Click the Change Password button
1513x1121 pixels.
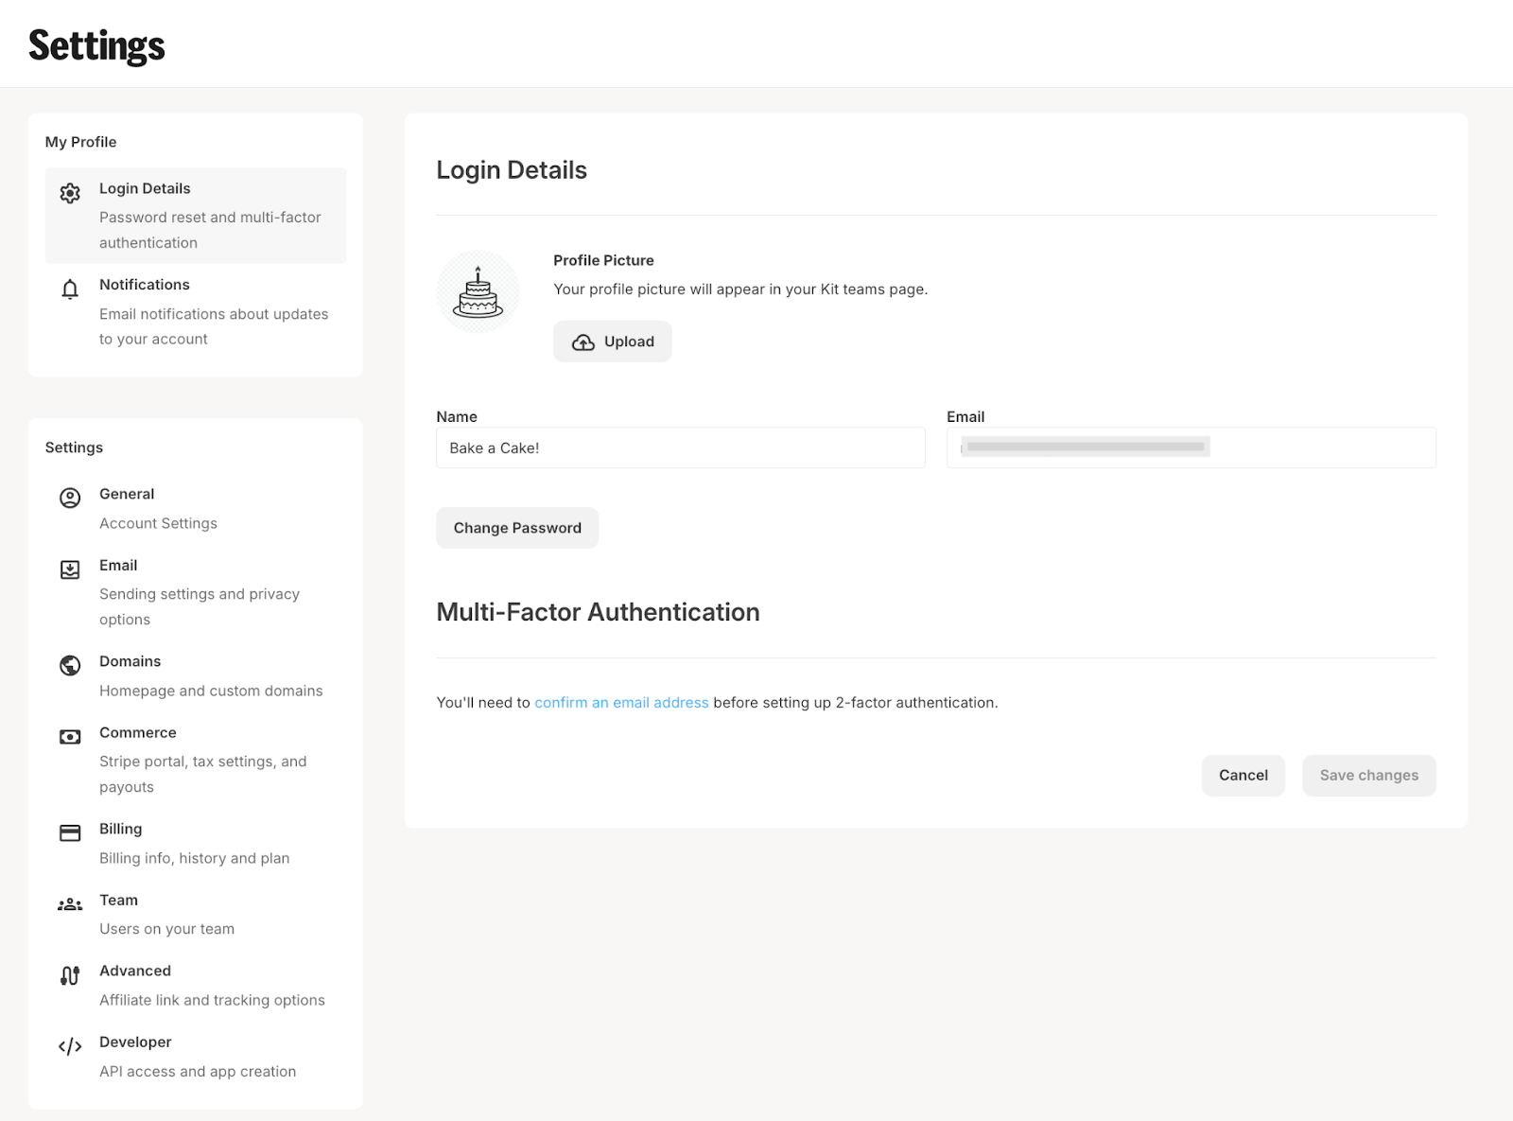[517, 528]
